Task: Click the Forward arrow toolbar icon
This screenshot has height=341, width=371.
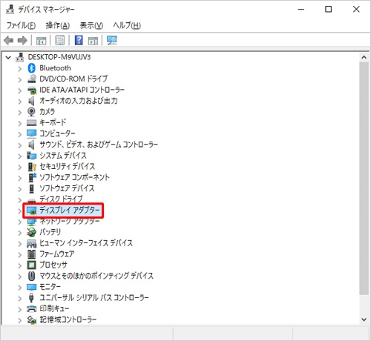Action: pos(22,40)
